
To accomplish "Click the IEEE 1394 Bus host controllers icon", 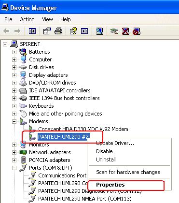I will tap(23, 98).
